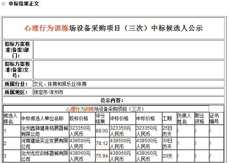
Task: Click the 中标结果正文 heading
Action: pyautogui.click(x=24, y=4)
